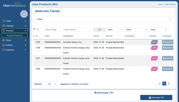The image size is (179, 102).
Task: Click the pink status badge for 1317
Action: click(x=154, y=58)
